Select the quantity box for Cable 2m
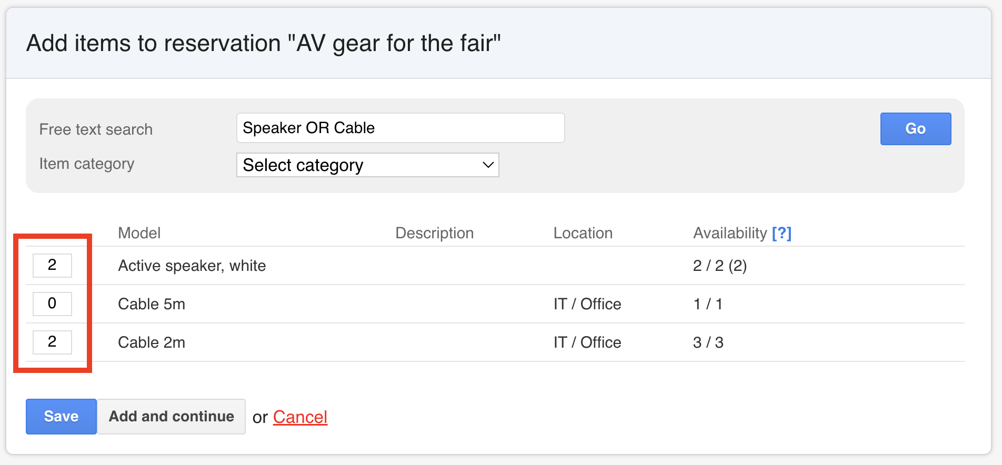The width and height of the screenshot is (1002, 465). [52, 342]
